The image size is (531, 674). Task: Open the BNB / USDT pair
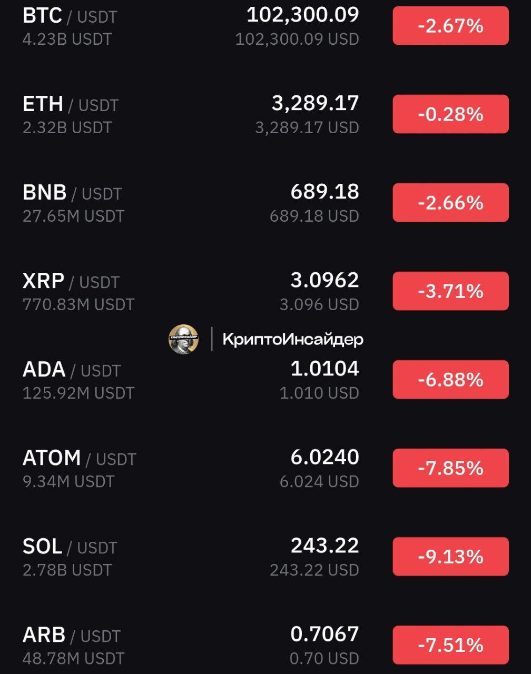(x=265, y=203)
